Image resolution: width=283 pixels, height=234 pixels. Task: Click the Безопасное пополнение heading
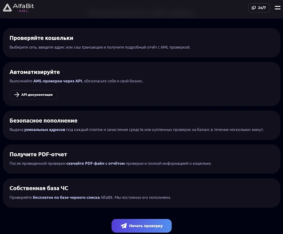pyautogui.click(x=43, y=121)
